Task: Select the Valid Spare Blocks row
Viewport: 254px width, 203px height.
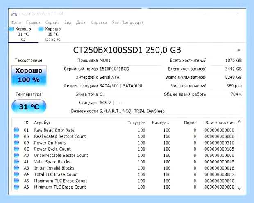Action: (x=124, y=162)
